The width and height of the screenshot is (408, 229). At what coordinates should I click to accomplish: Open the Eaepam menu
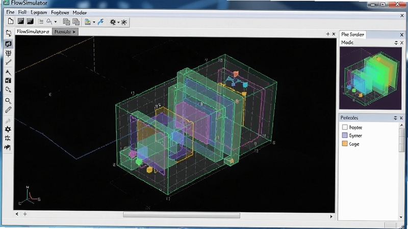coord(39,12)
